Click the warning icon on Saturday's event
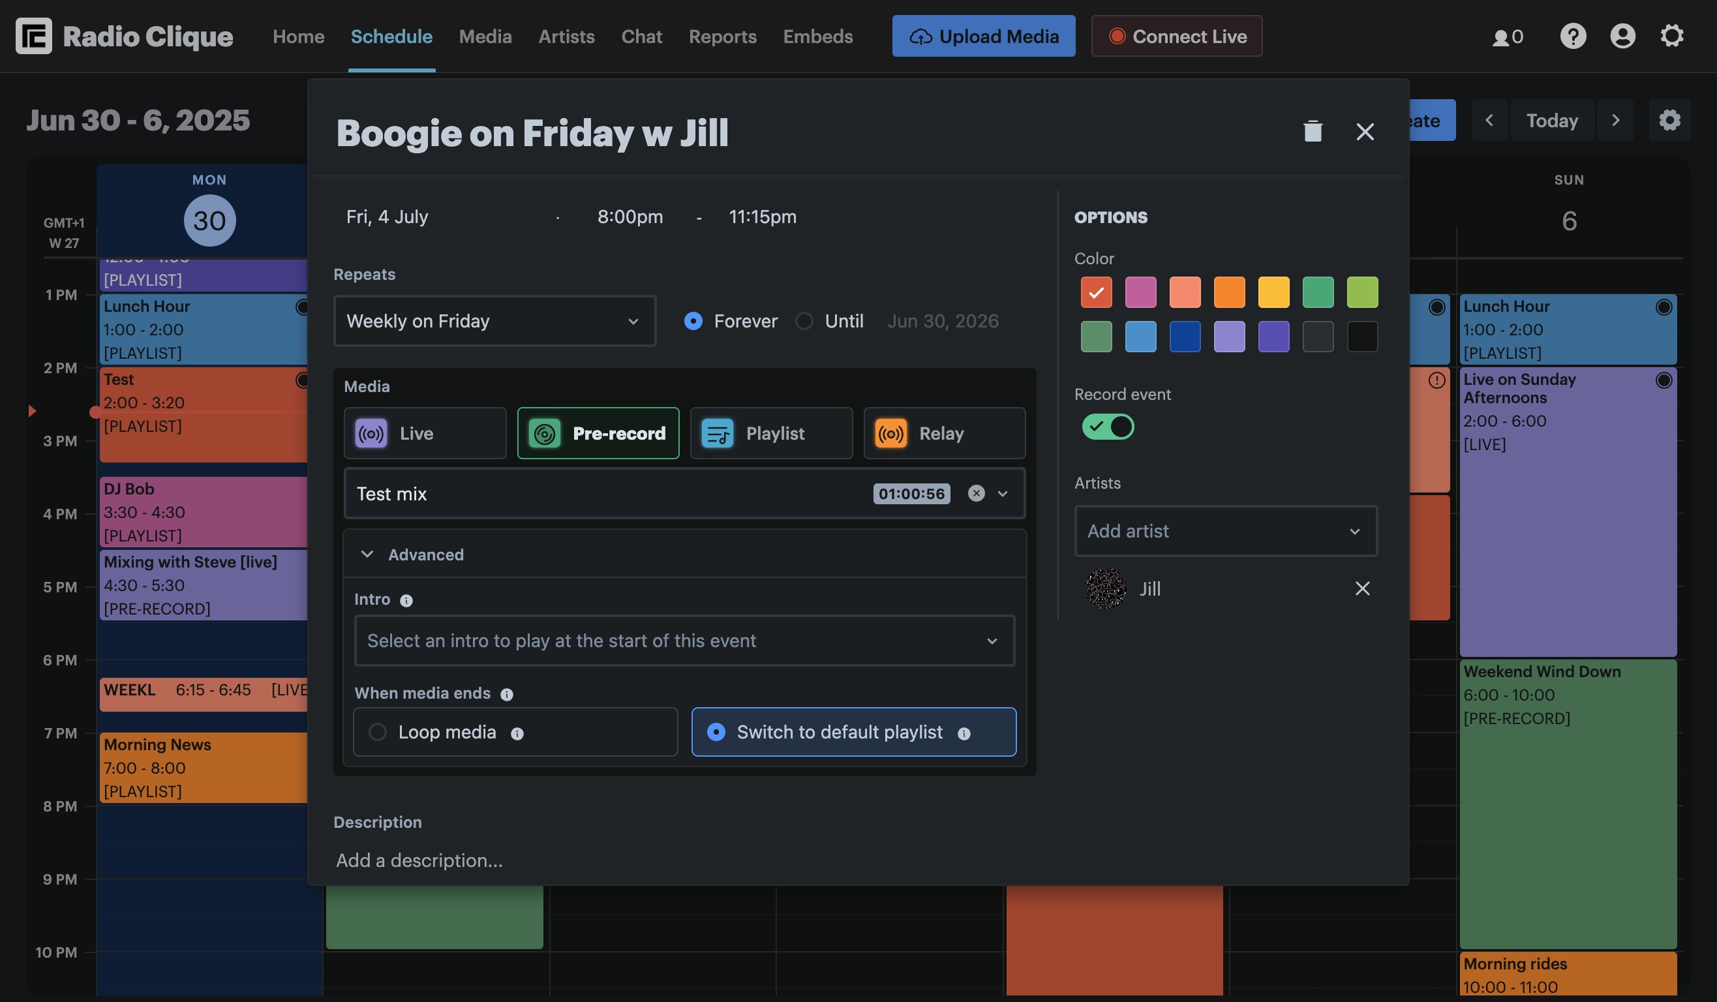1717x1002 pixels. click(1437, 380)
